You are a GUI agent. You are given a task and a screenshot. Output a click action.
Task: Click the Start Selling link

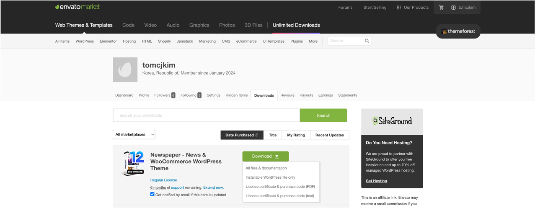pos(375,8)
